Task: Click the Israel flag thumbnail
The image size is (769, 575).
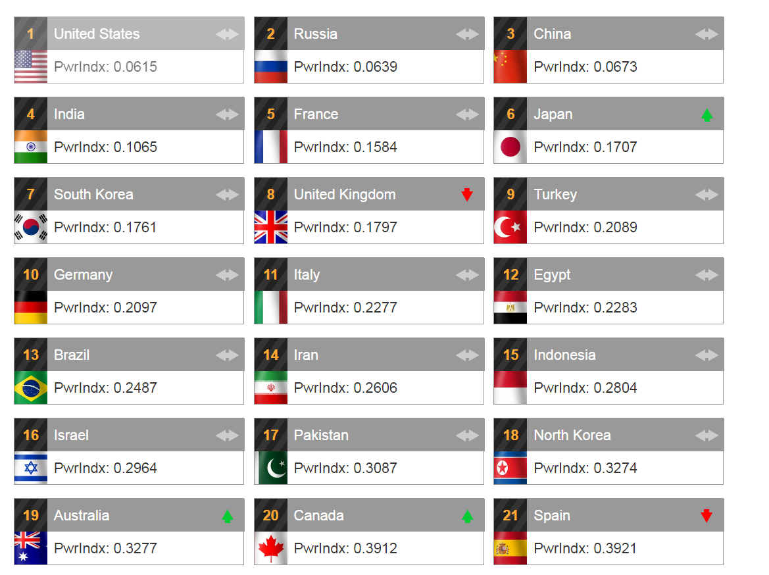Action: pos(30,468)
